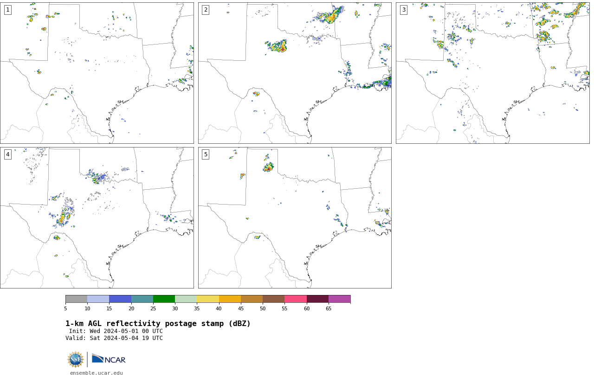Click the panel number 3 label box
This screenshot has width=594, height=378.
pyautogui.click(x=403, y=10)
